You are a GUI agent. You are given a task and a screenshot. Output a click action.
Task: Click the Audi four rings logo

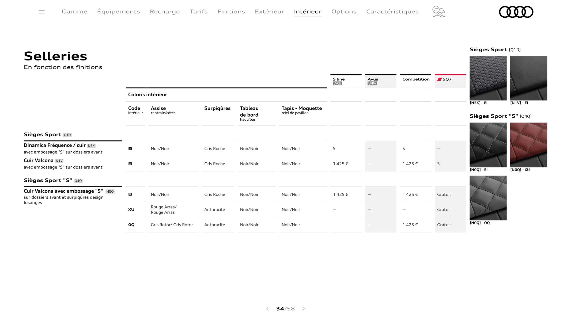coord(516,12)
